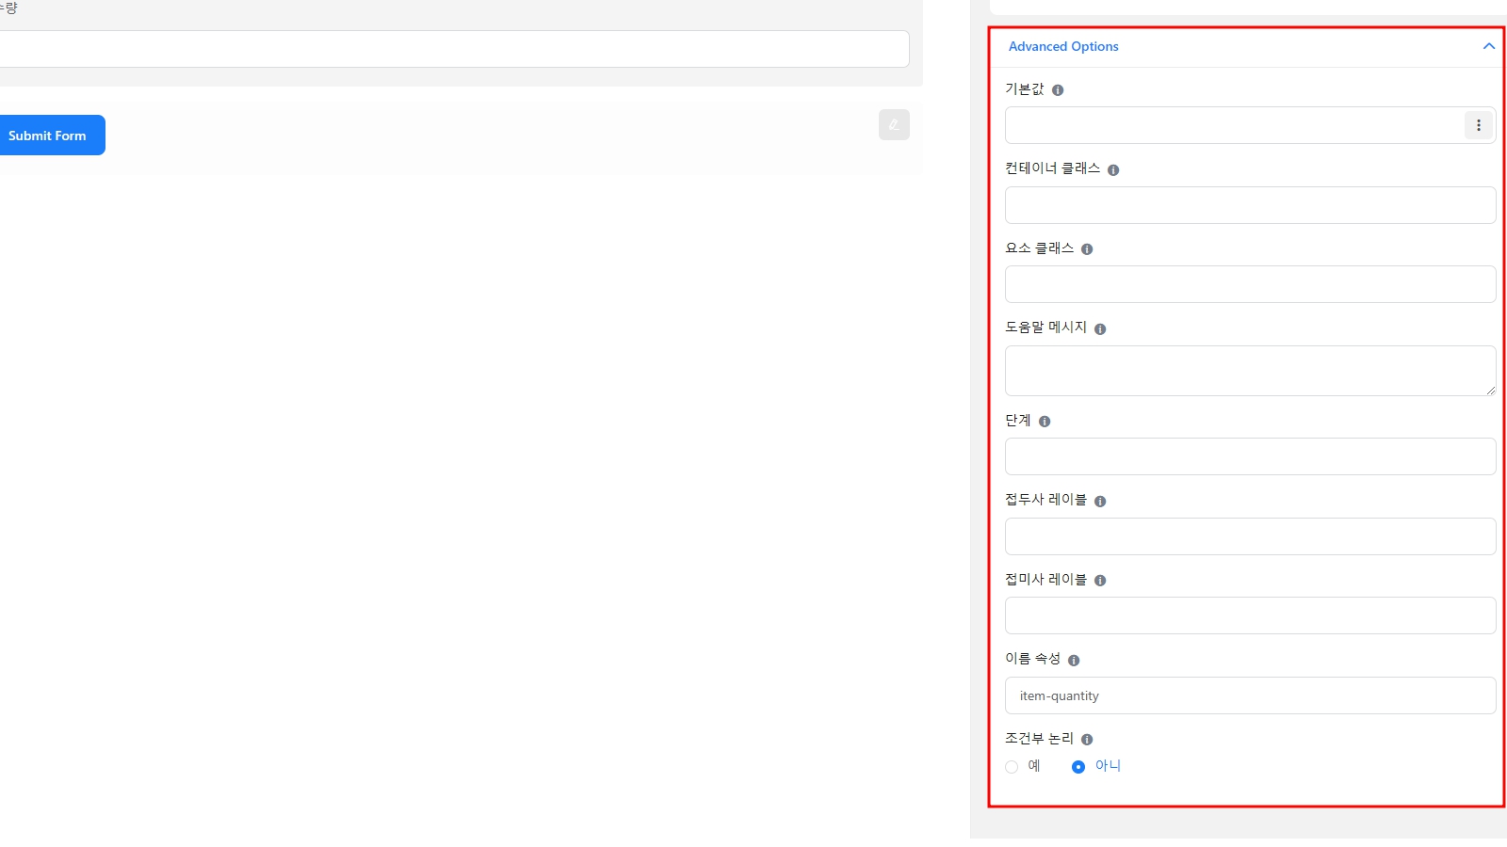Viewport: 1507px width, 847px height.
Task: Focus the 접미사 레이블 input field
Action: point(1251,615)
